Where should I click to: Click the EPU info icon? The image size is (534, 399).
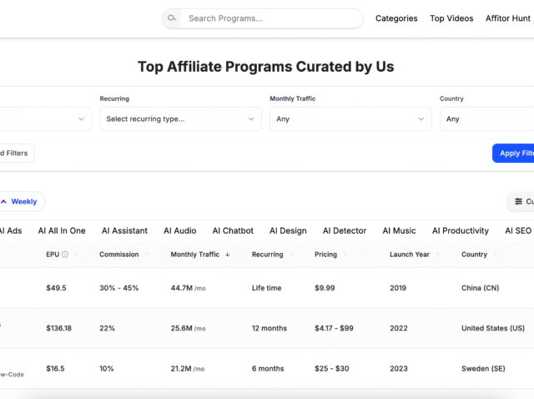(x=65, y=255)
